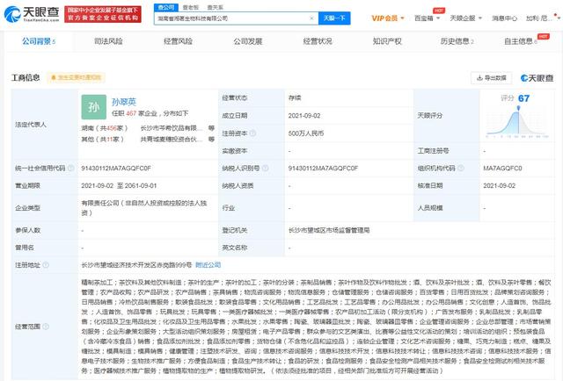Click 附近公司 link next to address
The height and width of the screenshot is (381, 563).
[x=208, y=262]
